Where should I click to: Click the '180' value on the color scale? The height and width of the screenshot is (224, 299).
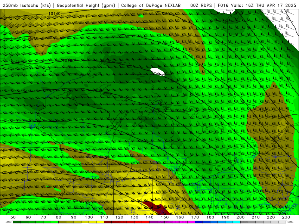(x=210, y=217)
